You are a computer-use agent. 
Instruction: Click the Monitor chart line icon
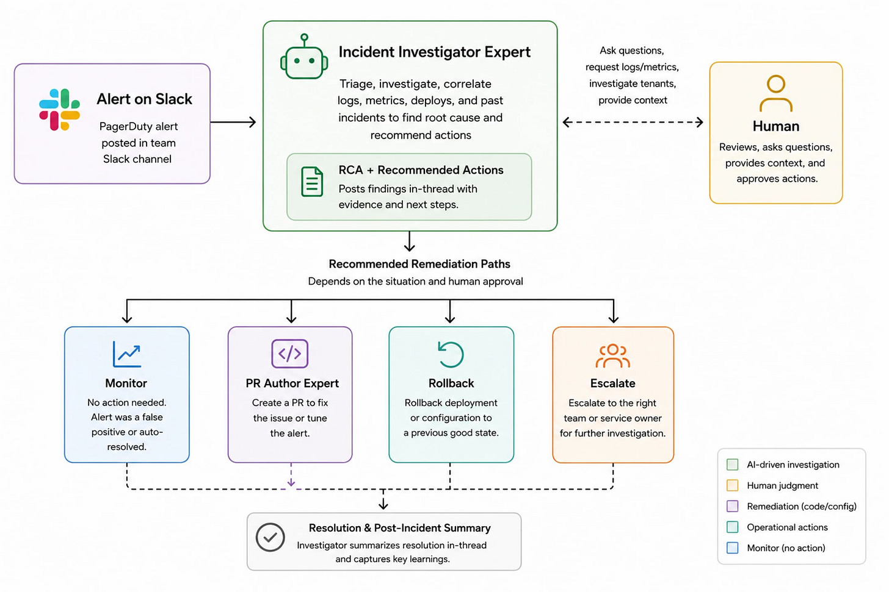[127, 354]
